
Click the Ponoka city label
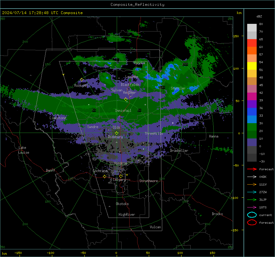pyautogui.click(x=139, y=63)
